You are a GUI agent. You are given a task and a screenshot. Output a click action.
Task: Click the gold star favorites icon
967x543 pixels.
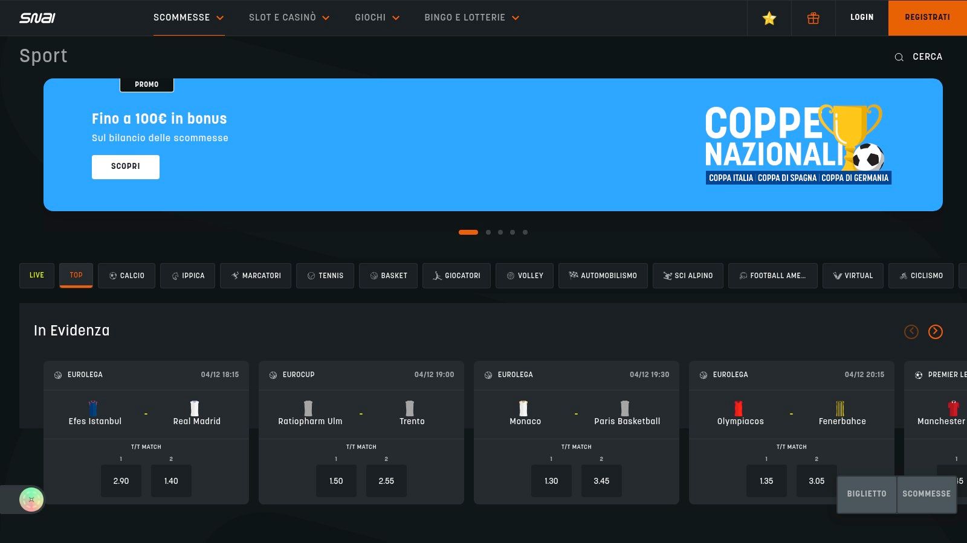pos(769,18)
